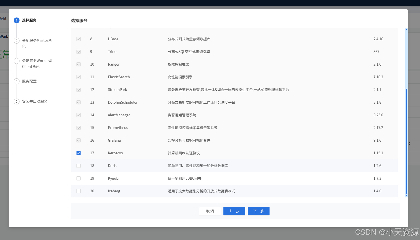The image size is (420, 240).
Task: Click the DolphinScheduler service name
Action: click(x=123, y=102)
